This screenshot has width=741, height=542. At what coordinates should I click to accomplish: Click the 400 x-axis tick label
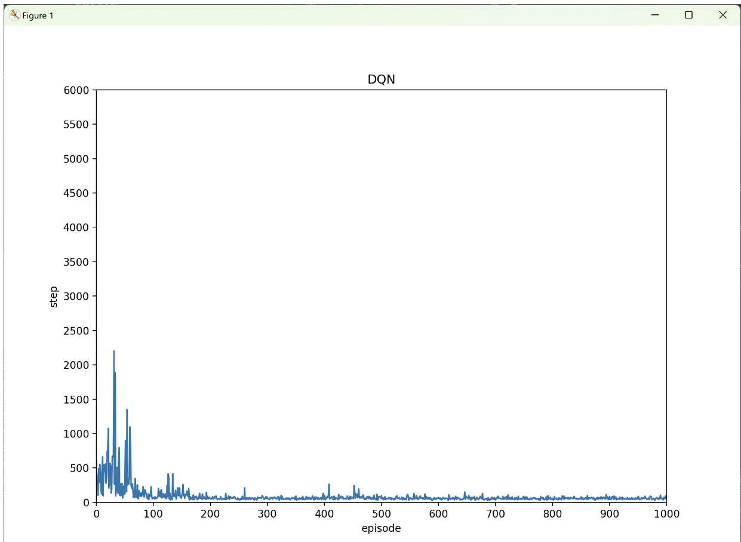(x=324, y=513)
